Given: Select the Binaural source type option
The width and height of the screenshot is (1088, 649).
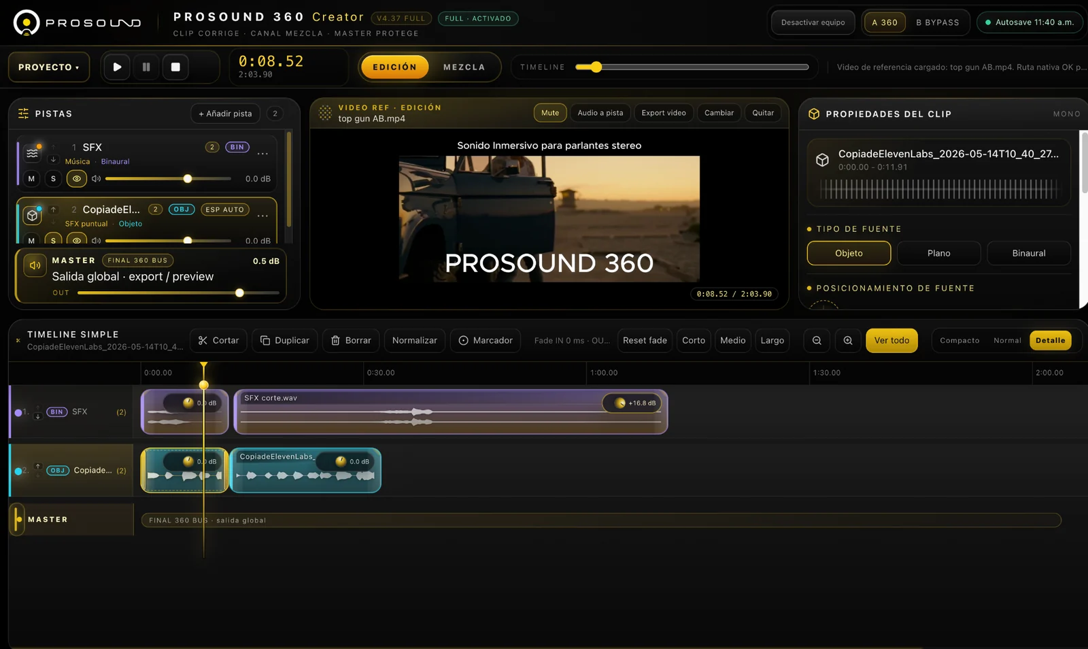Looking at the screenshot, I should tap(1029, 253).
